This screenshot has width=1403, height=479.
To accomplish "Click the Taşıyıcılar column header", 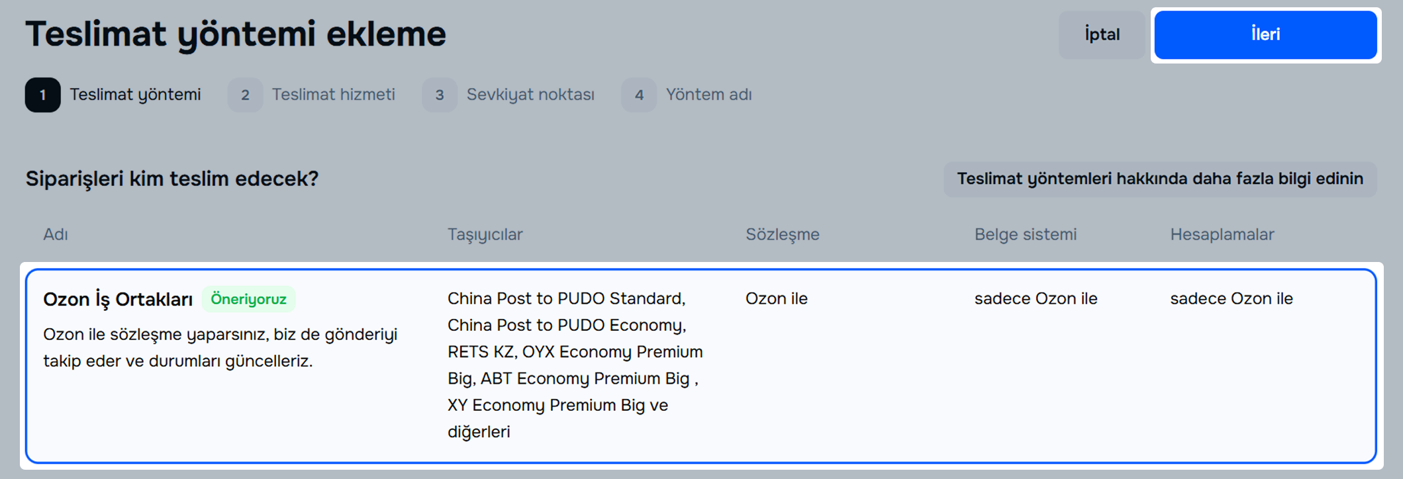I will [485, 235].
